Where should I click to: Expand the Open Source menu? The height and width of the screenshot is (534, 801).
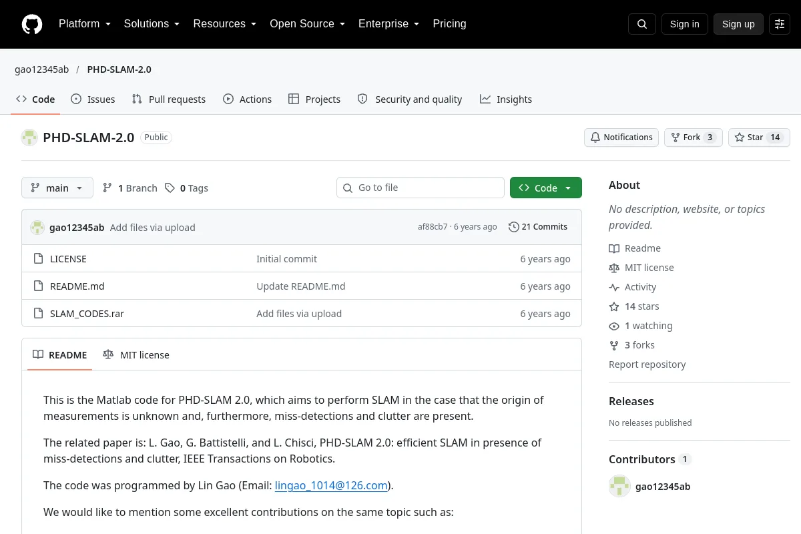click(307, 24)
